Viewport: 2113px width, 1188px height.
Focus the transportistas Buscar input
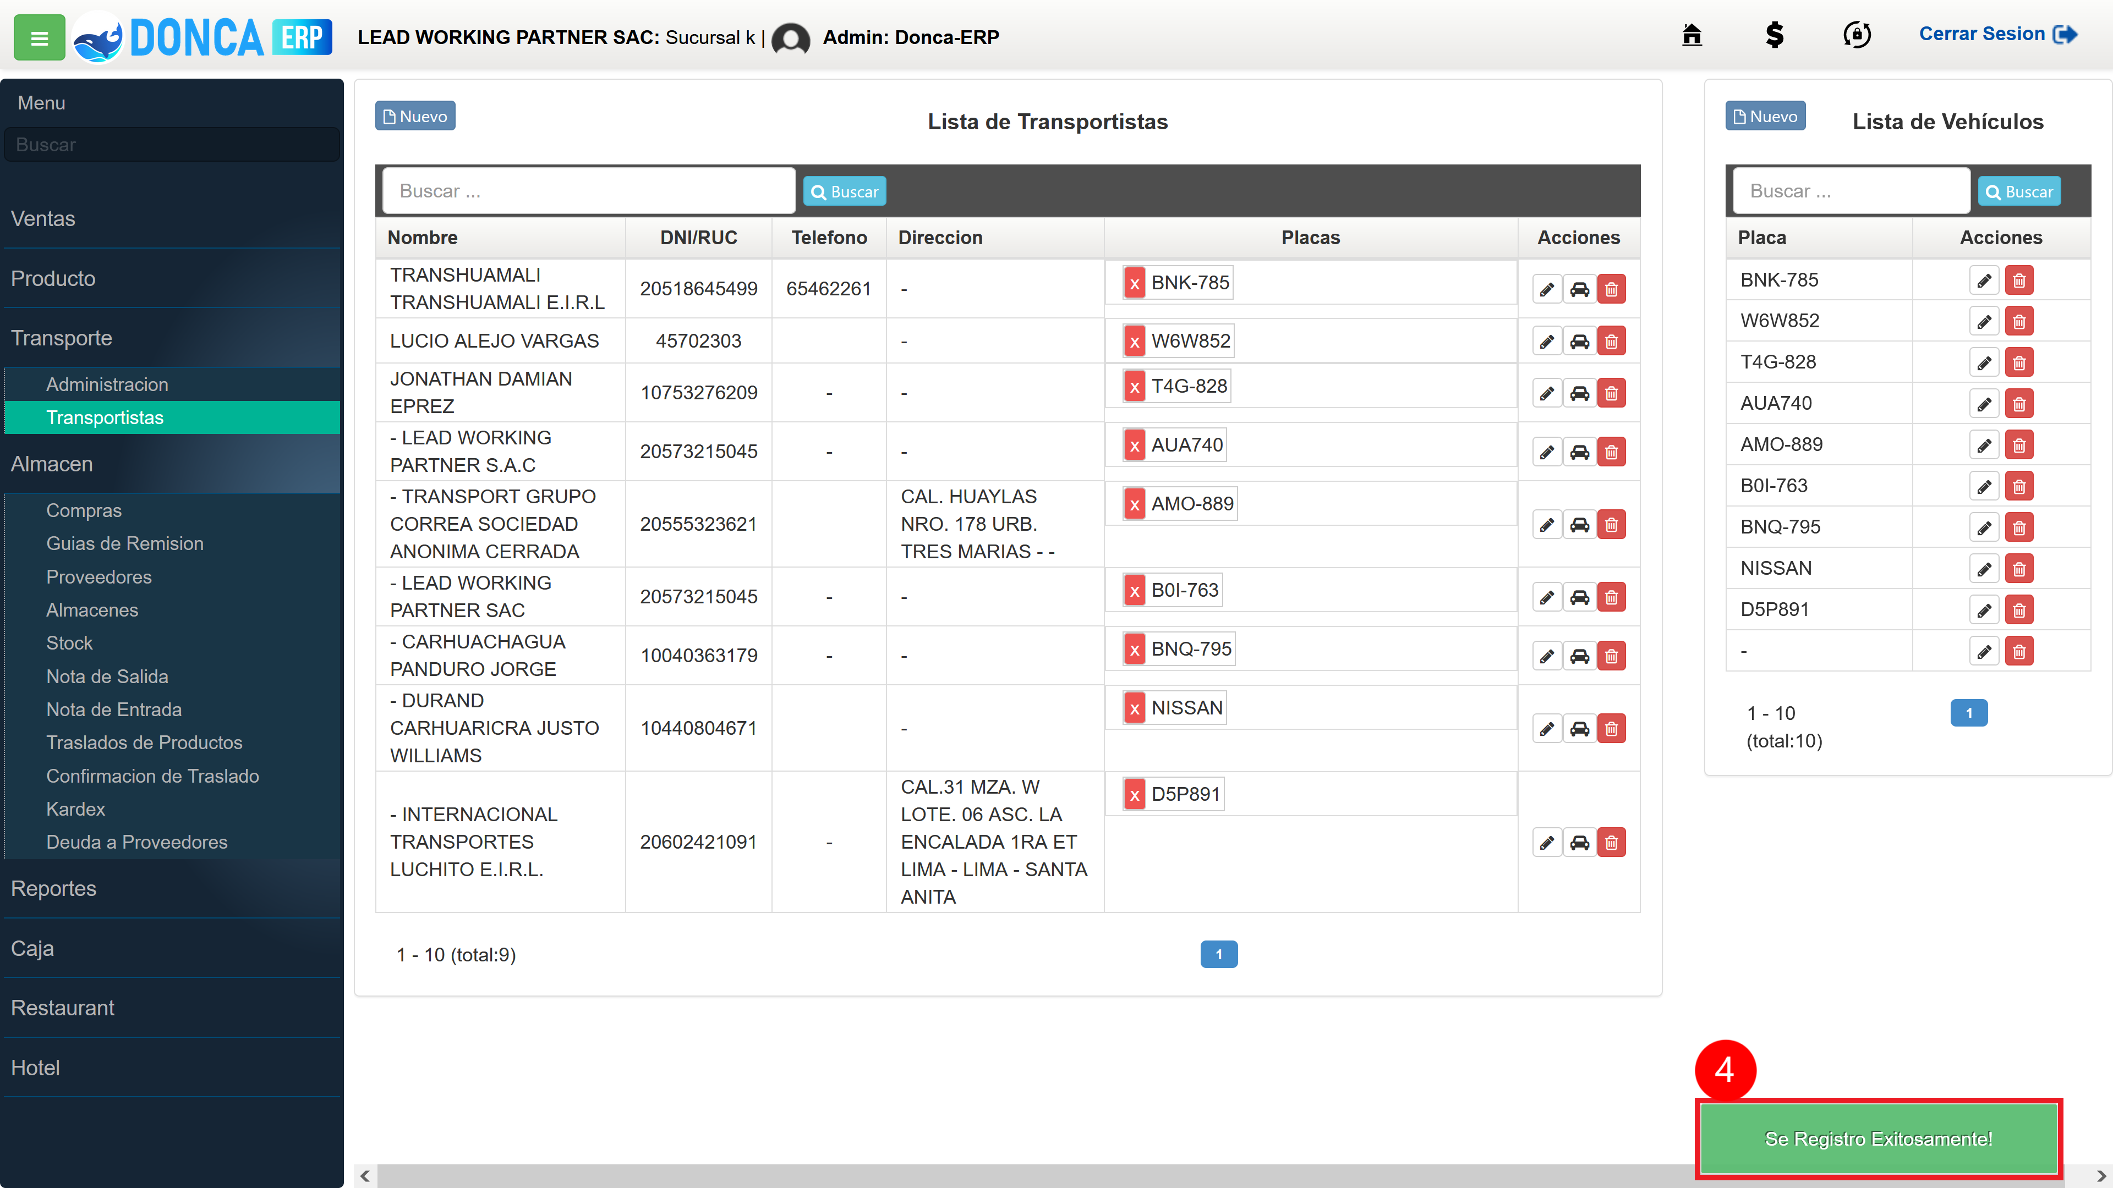pyautogui.click(x=589, y=191)
